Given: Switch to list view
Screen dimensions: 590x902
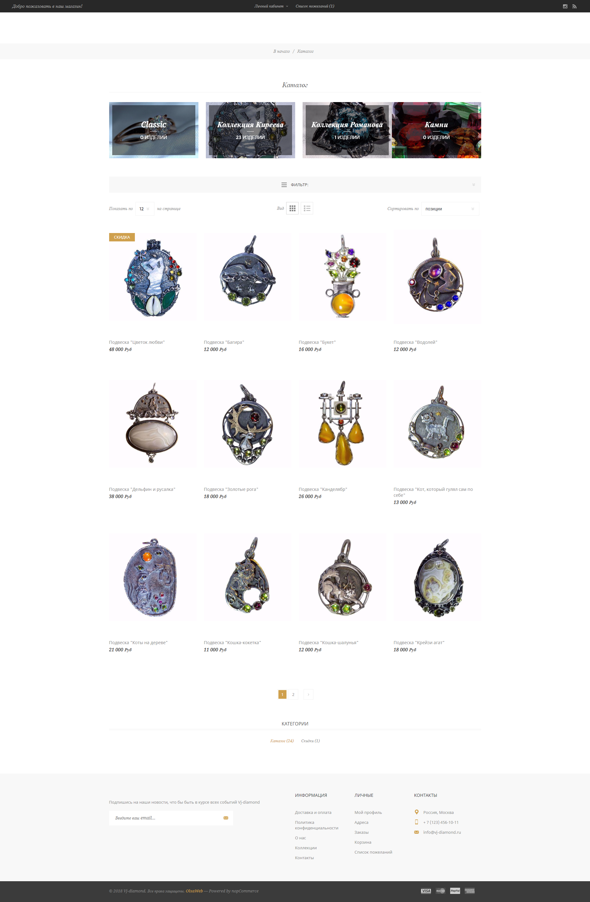Looking at the screenshot, I should [x=307, y=209].
